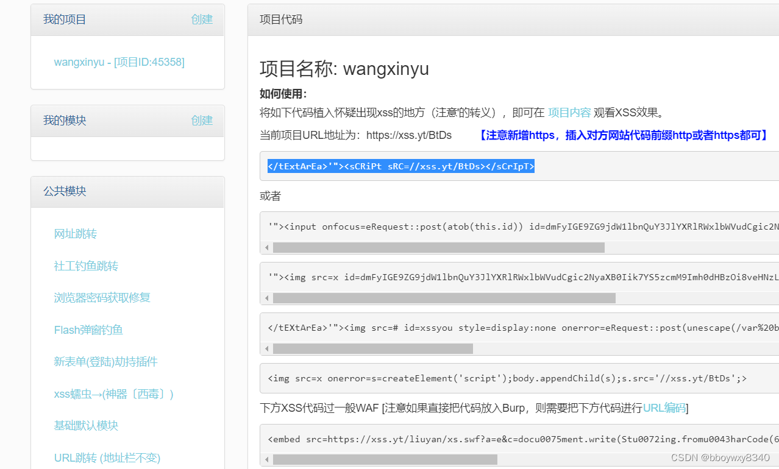Click 创建 link in 我的项目 panel
The image size is (779, 469).
[202, 19]
